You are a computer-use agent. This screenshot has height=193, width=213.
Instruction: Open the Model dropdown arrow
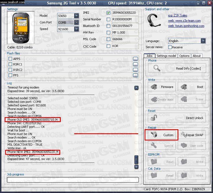click(x=76, y=16)
